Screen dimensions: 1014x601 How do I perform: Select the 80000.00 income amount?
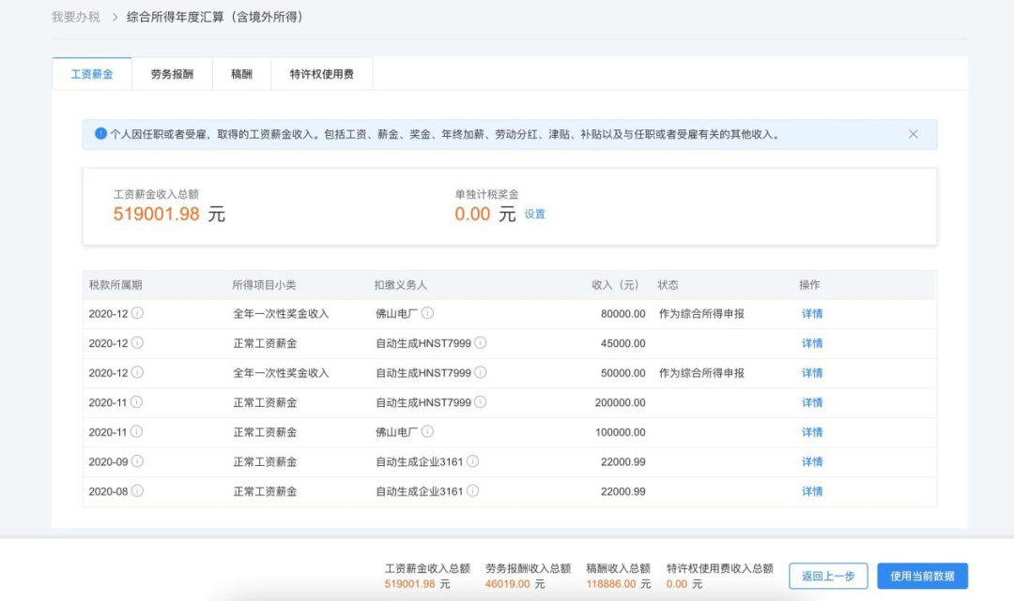pos(622,314)
